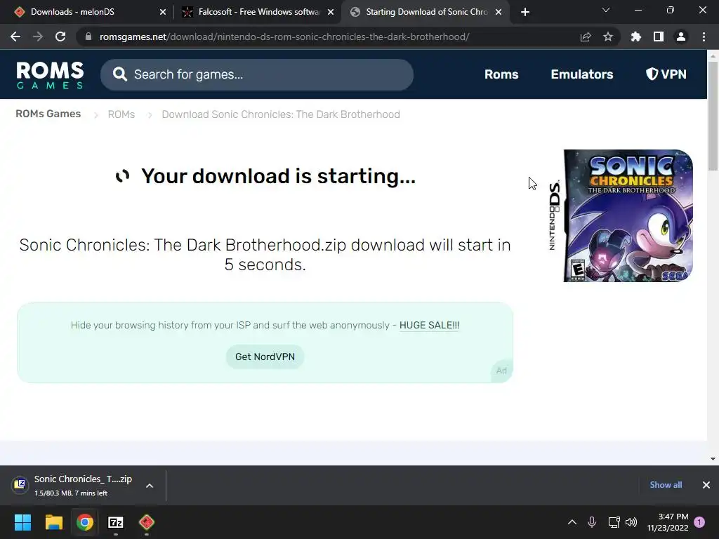Click the Get NordVPN button
The width and height of the screenshot is (719, 539).
[x=265, y=357]
